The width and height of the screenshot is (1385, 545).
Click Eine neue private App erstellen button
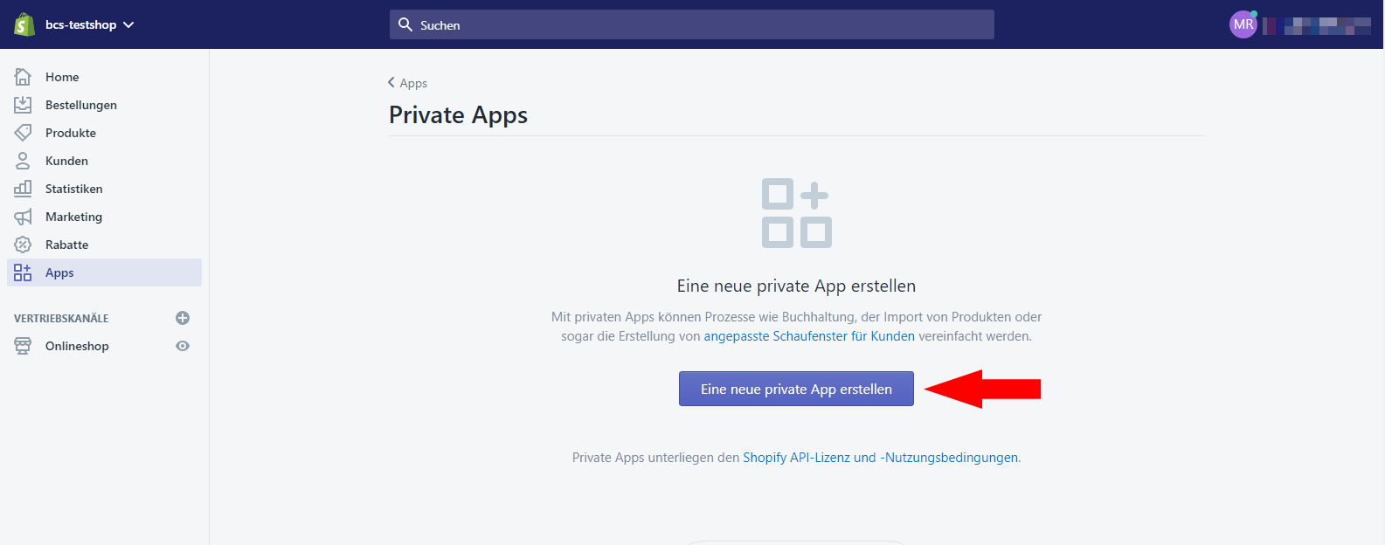(x=796, y=389)
